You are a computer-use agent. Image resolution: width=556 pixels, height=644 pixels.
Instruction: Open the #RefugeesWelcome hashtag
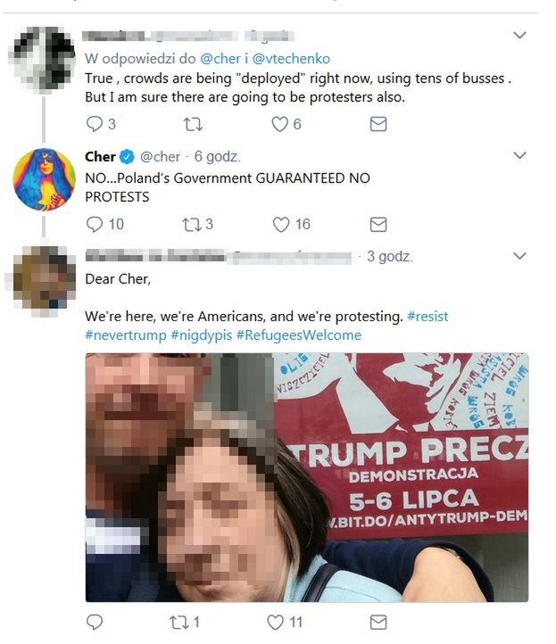tap(299, 335)
